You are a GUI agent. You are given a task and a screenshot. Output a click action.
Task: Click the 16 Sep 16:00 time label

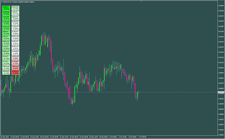(x=34, y=137)
